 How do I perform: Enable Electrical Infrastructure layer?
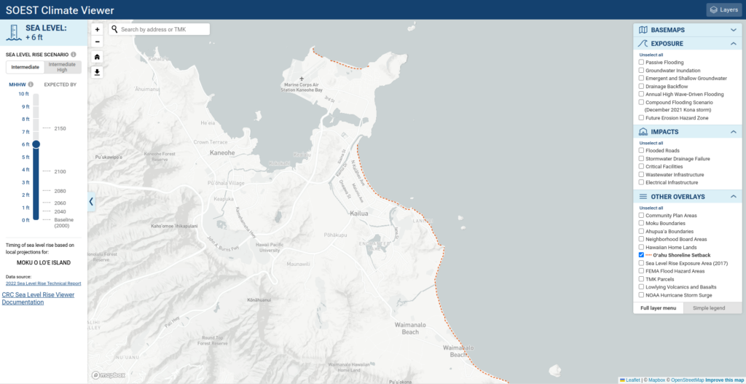pos(641,182)
